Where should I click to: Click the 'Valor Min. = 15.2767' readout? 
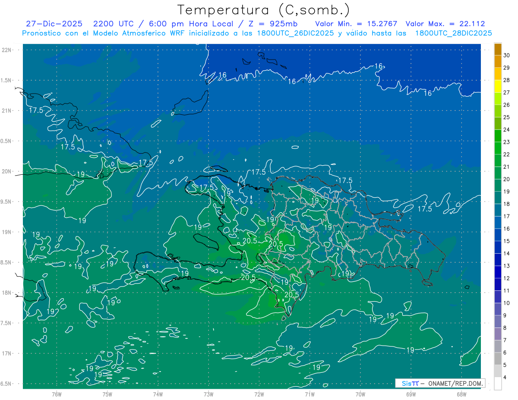(x=356, y=24)
